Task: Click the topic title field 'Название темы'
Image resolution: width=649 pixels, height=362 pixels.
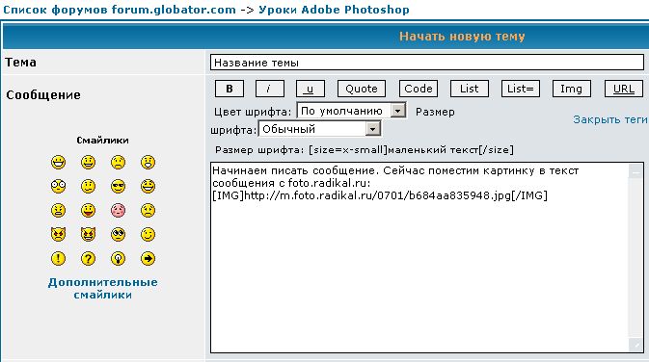Action: pyautogui.click(x=427, y=63)
